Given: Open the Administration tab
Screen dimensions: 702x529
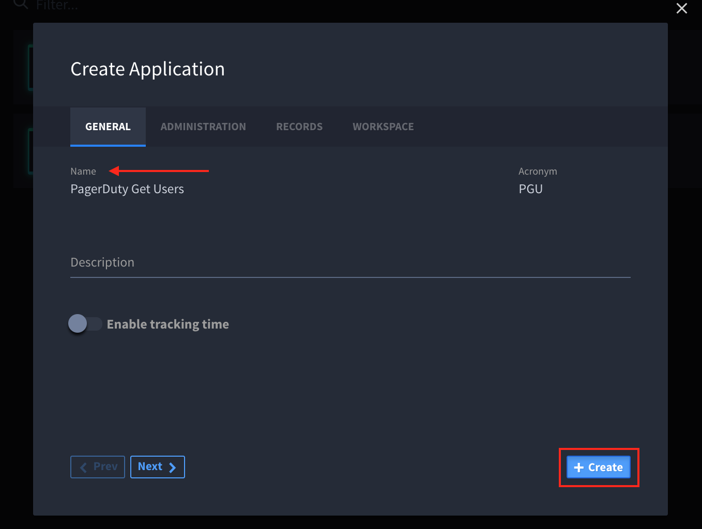Looking at the screenshot, I should point(203,127).
